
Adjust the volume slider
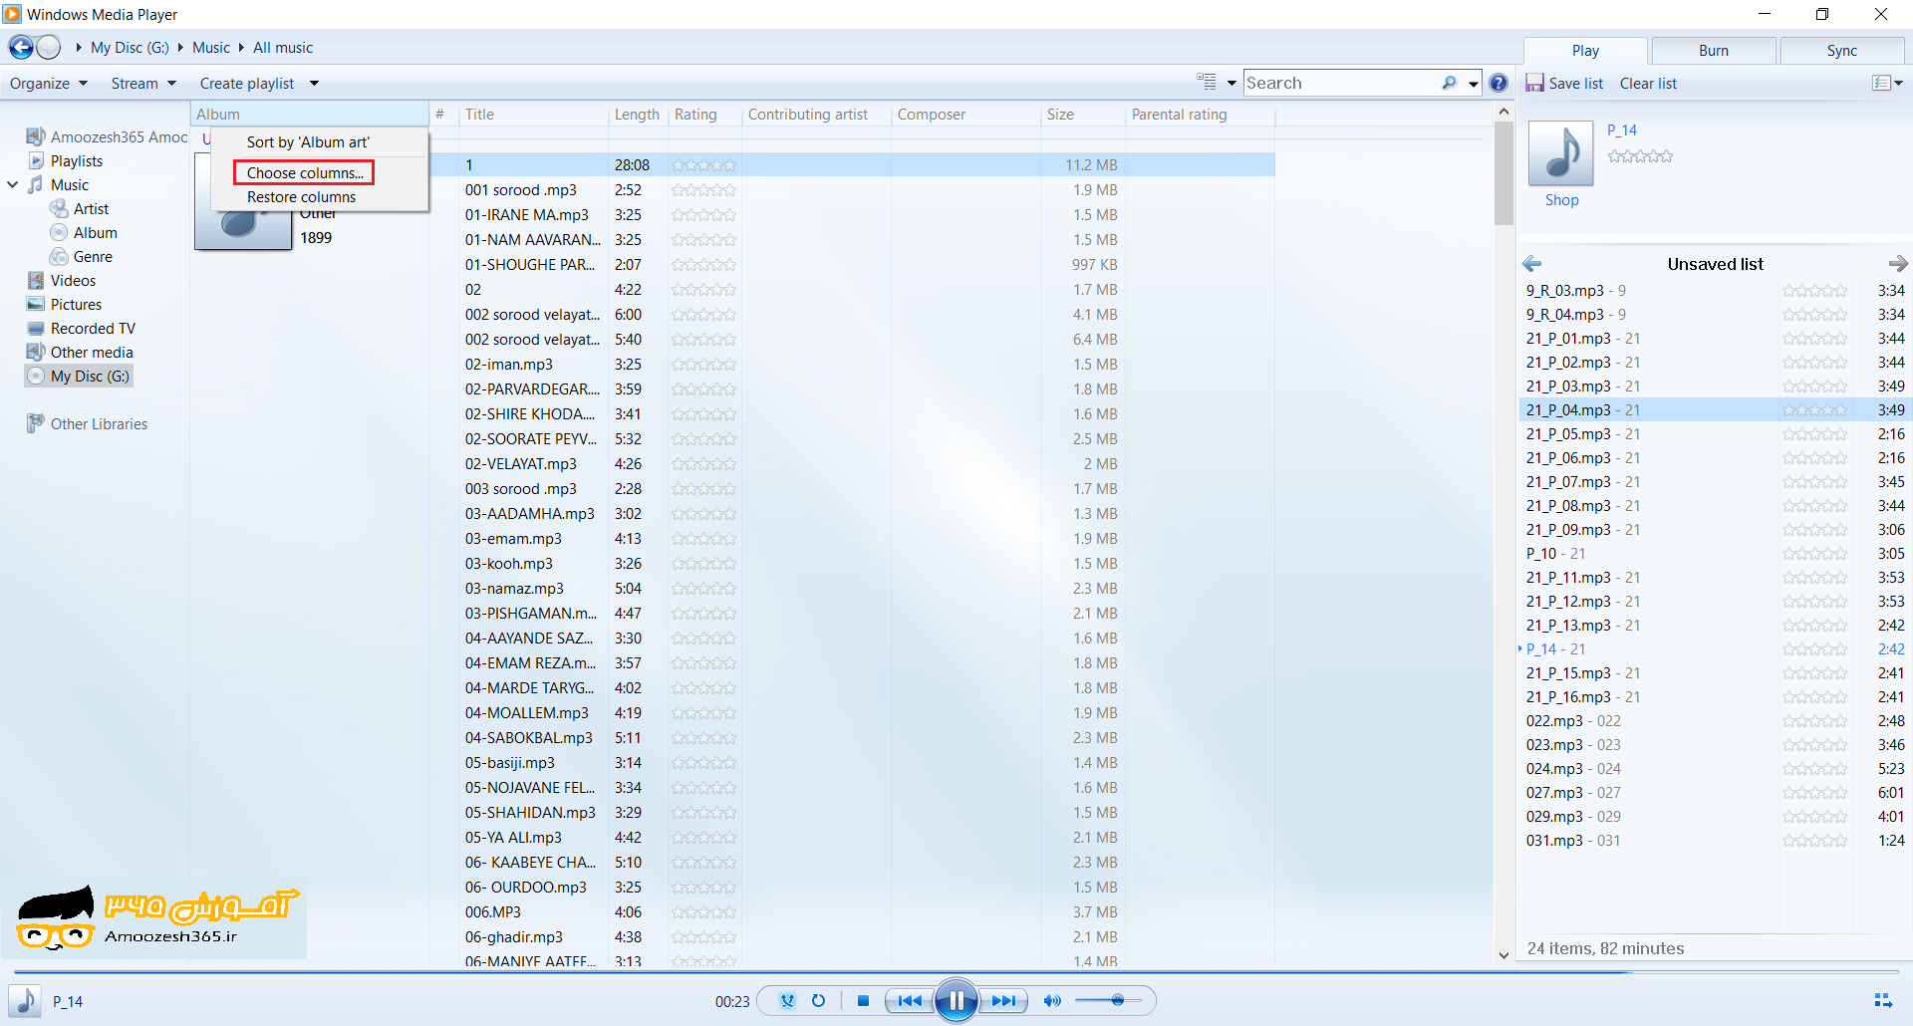pyautogui.click(x=1108, y=1000)
